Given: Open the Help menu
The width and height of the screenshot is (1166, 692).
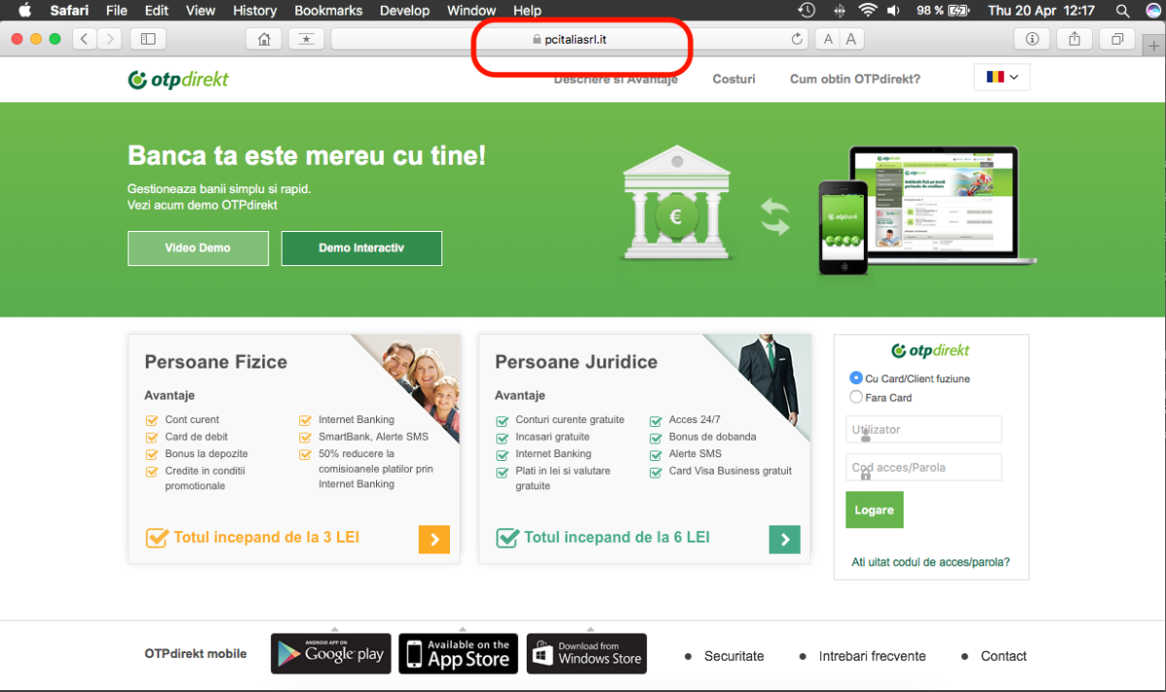Looking at the screenshot, I should click(527, 11).
